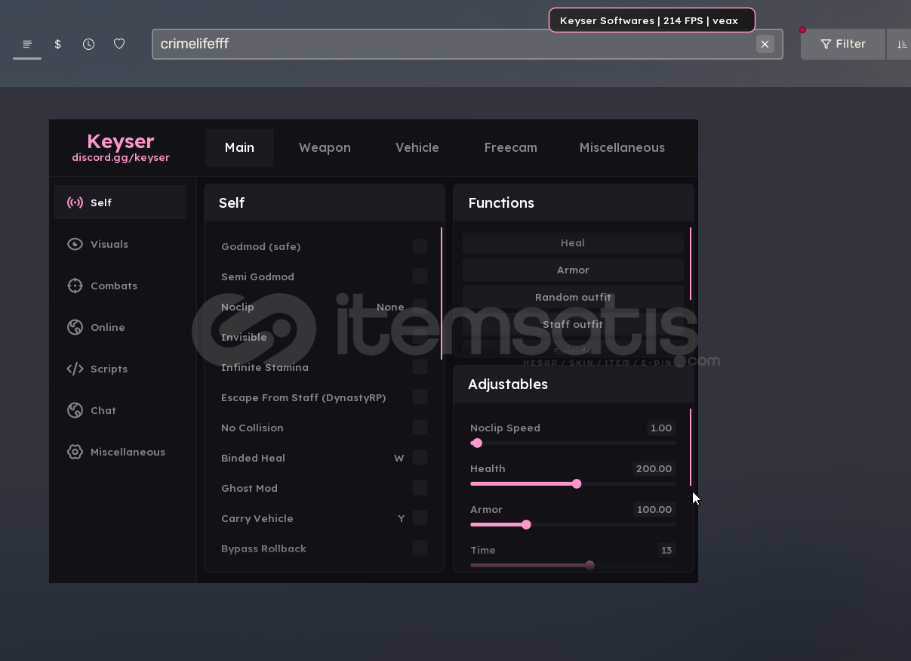
Task: Enable Escape From Staff (DynastyRP) checkbox
Action: (420, 397)
